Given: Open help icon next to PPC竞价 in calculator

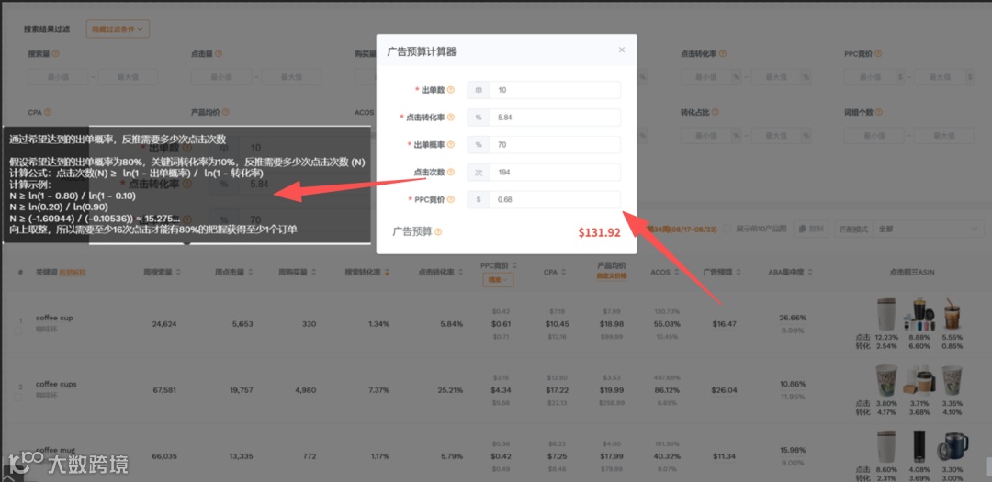Looking at the screenshot, I should click(450, 199).
